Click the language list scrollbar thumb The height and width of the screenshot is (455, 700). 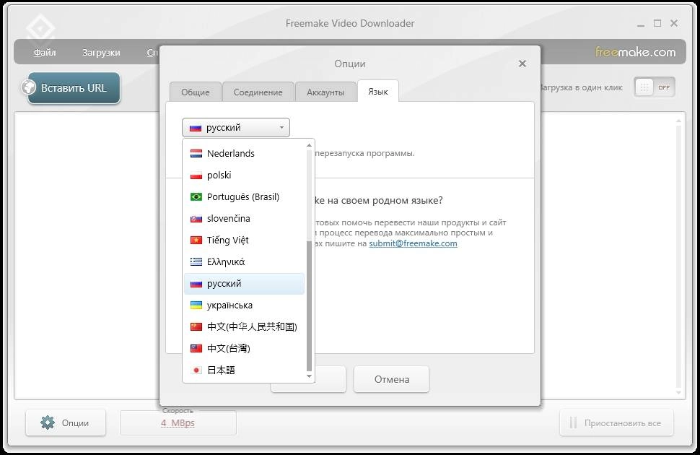(x=309, y=306)
